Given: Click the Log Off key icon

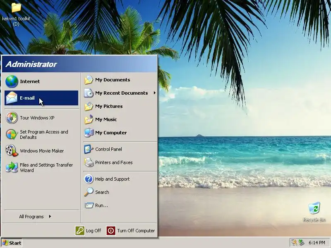Looking at the screenshot, I should (80, 231).
